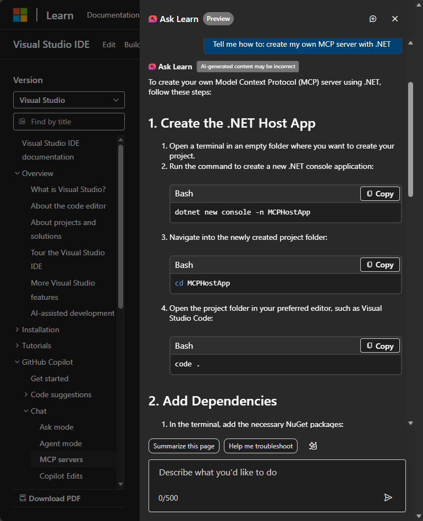Copy the 'code .' command
Viewport: 423px width, 521px height.
pyautogui.click(x=380, y=345)
